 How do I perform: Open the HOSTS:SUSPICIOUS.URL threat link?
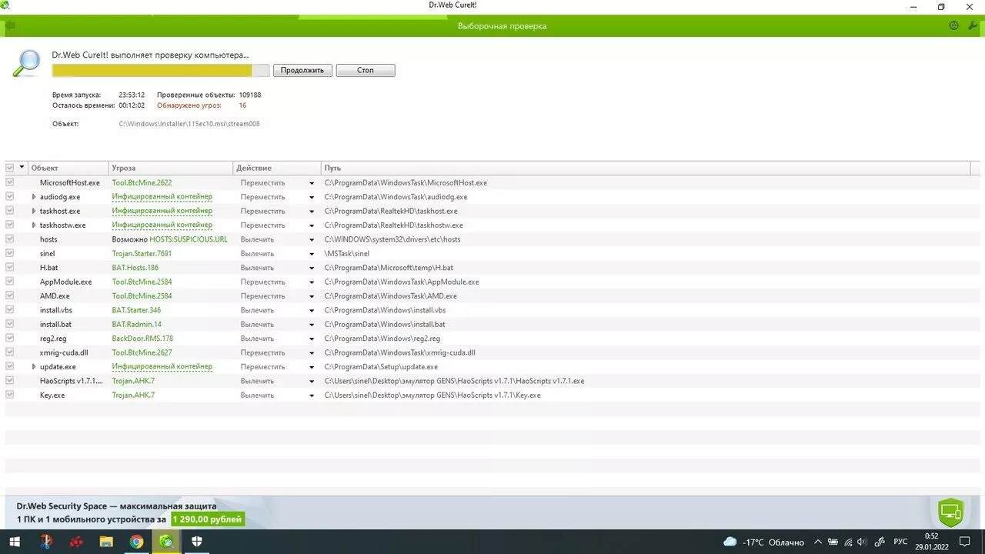189,239
